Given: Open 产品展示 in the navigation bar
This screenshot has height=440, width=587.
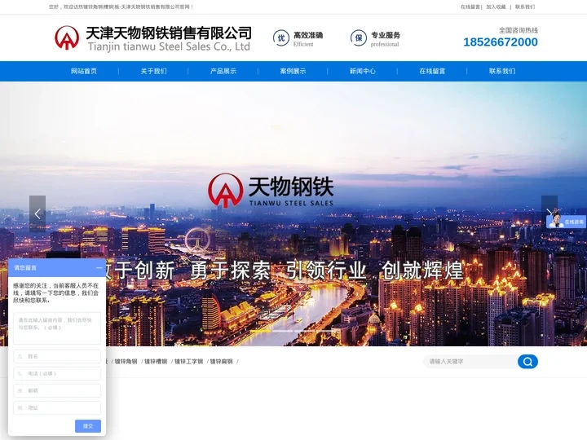Looking at the screenshot, I should tap(223, 71).
